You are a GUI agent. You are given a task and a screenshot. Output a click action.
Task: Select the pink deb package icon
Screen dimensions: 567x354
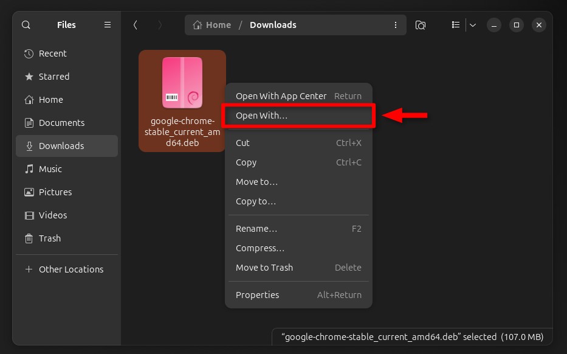[x=182, y=83]
